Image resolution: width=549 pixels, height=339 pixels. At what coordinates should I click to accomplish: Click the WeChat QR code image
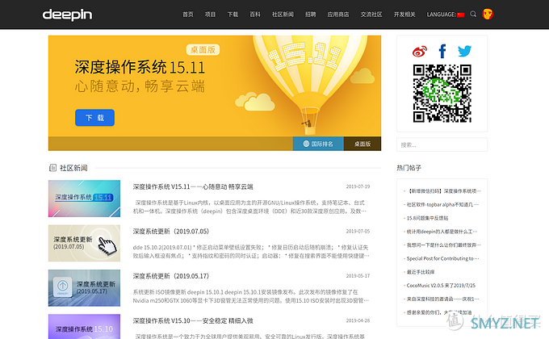point(442,93)
